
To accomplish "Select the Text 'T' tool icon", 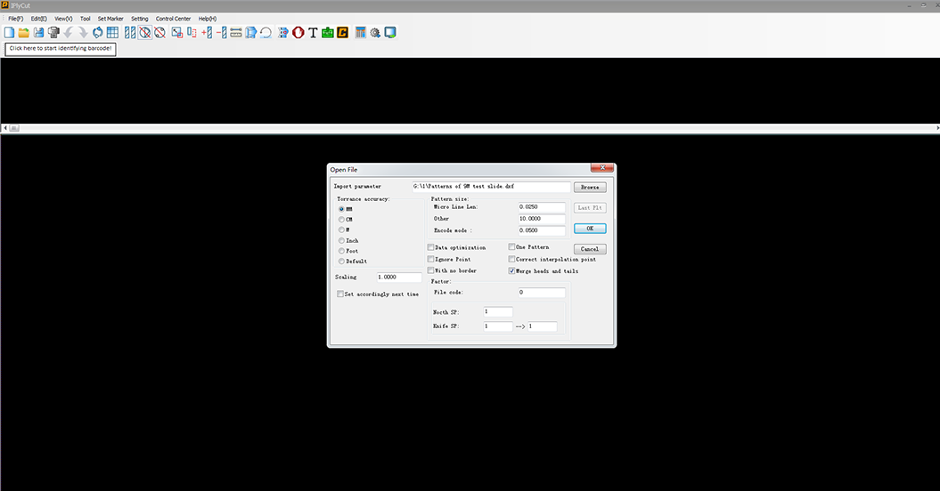I will 313,33.
